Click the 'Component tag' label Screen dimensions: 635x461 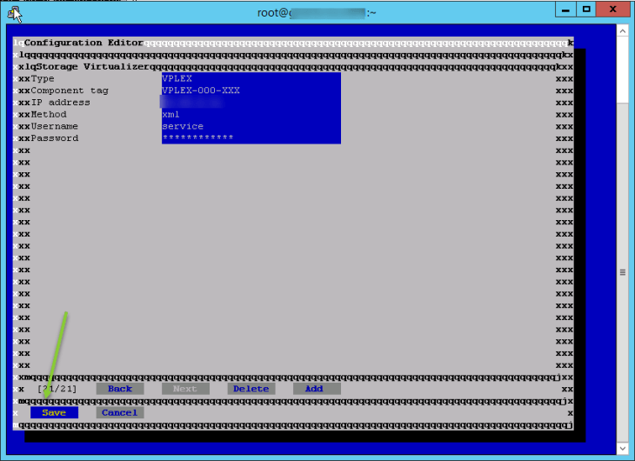tap(70, 90)
